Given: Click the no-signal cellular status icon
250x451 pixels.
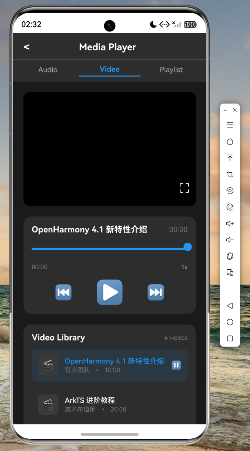Looking at the screenshot, I should (176, 24).
